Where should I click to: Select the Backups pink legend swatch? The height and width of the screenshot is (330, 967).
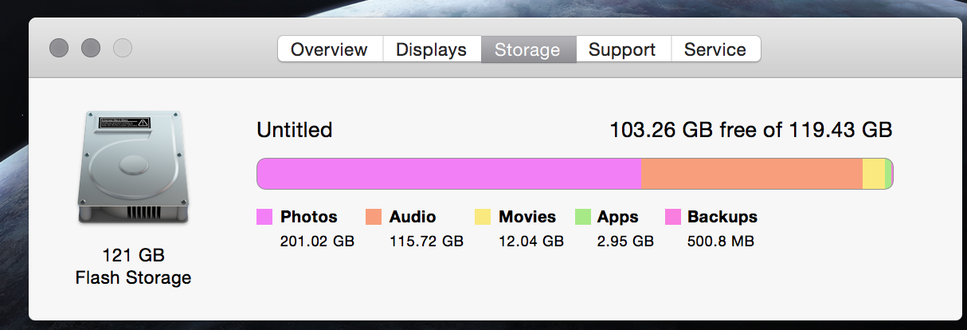coord(673,217)
